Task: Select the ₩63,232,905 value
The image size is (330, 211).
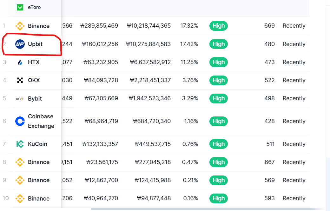Action: coord(101,62)
